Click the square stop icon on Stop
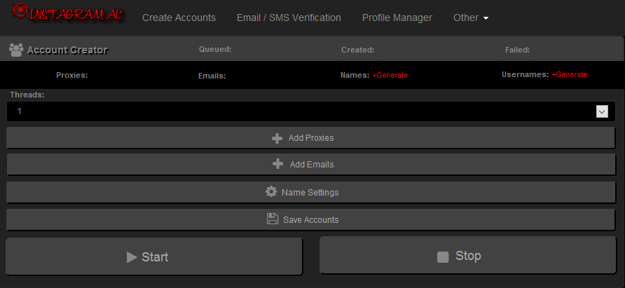 (443, 257)
